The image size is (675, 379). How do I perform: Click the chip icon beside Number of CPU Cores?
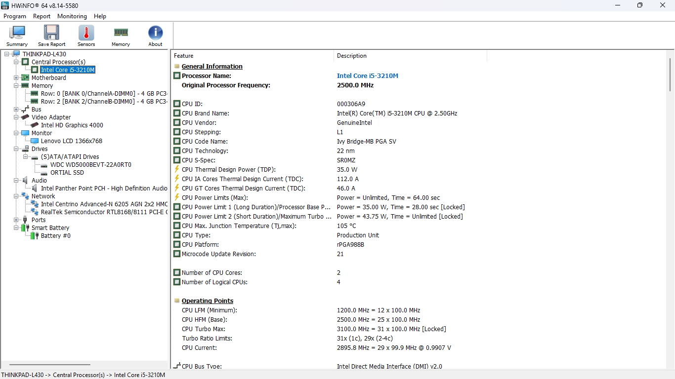(177, 273)
